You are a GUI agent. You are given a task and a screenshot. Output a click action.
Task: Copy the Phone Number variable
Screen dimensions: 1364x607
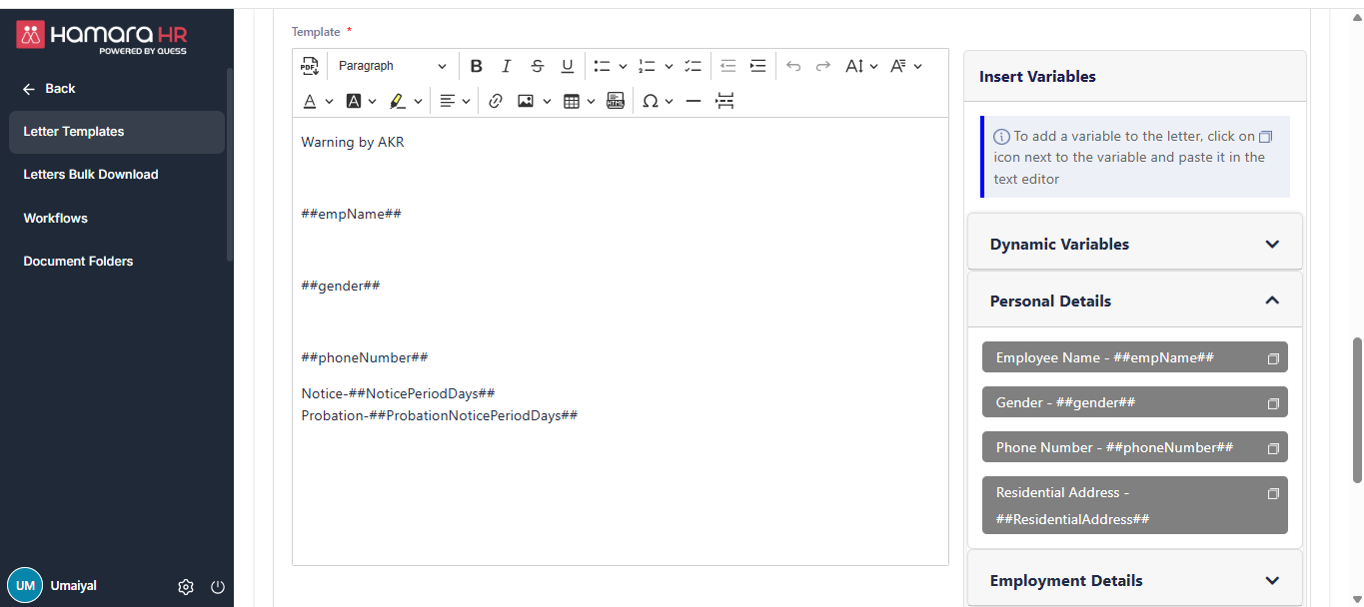point(1273,448)
